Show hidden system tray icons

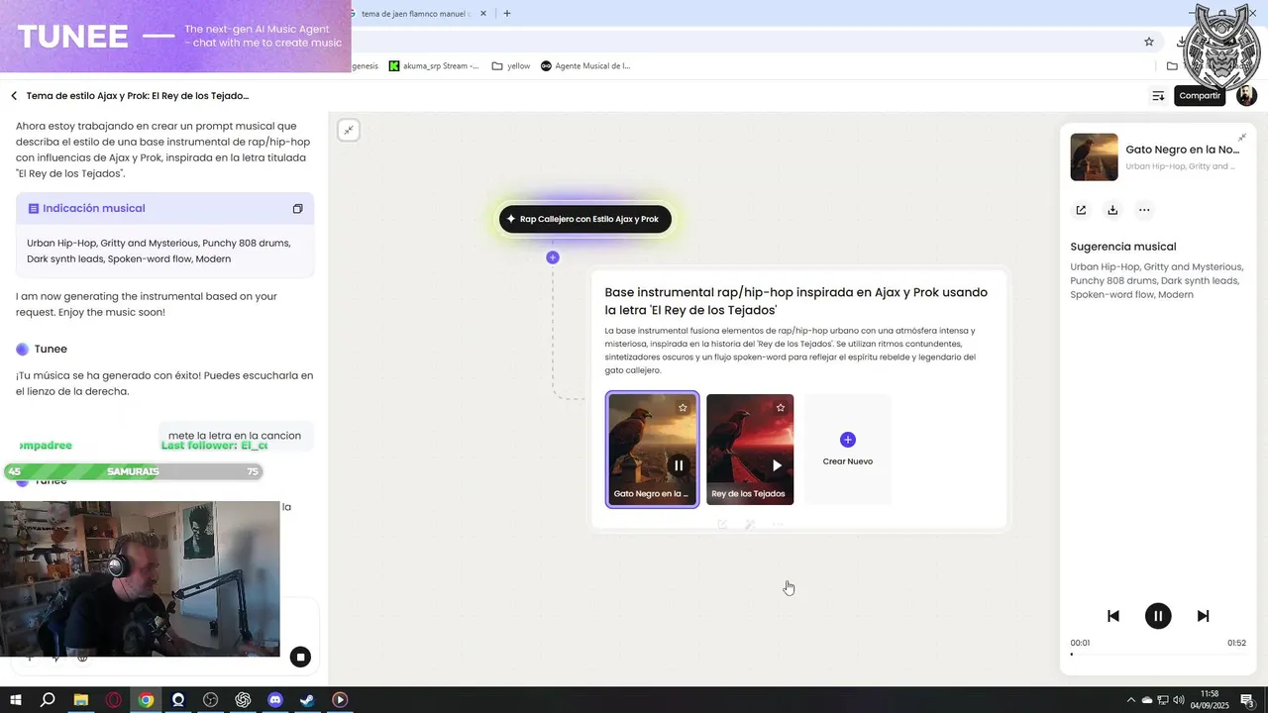click(x=1130, y=700)
